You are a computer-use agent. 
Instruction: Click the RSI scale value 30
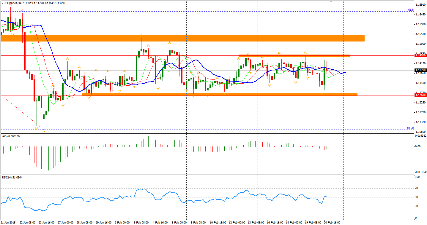(417, 206)
